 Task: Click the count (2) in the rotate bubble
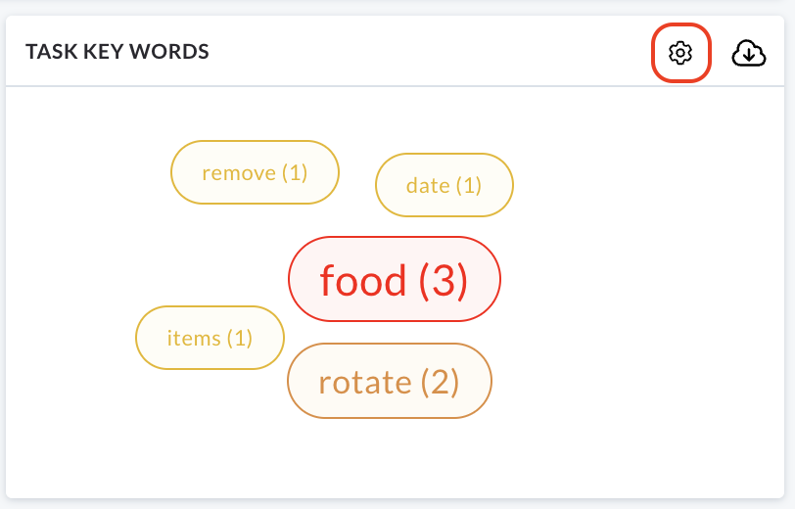[x=441, y=382]
